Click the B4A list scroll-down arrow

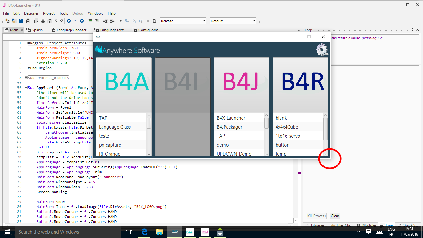tap(149, 154)
